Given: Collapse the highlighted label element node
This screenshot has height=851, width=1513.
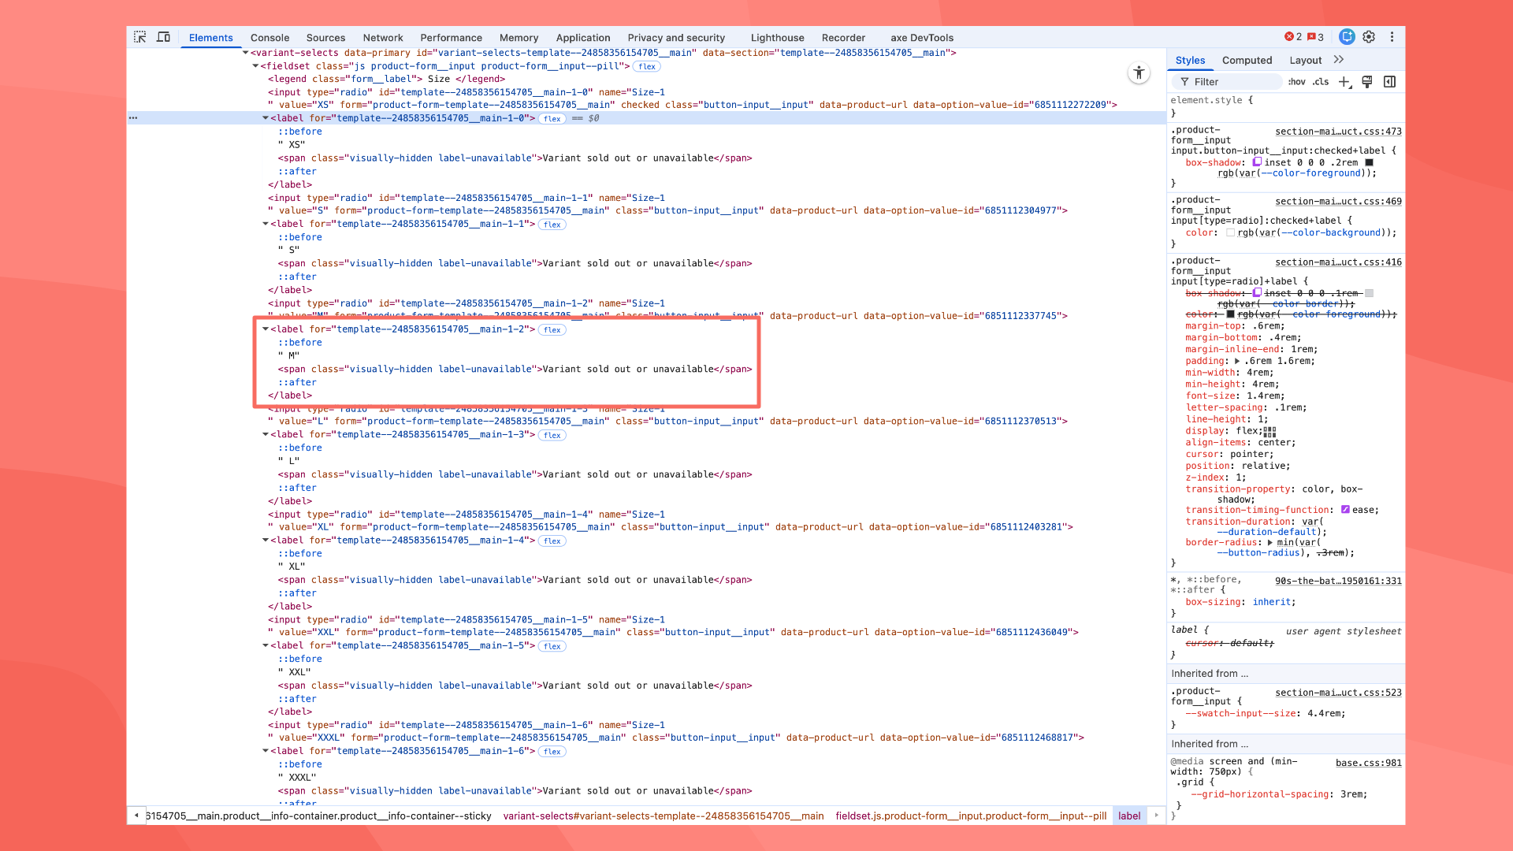Looking at the screenshot, I should point(266,329).
